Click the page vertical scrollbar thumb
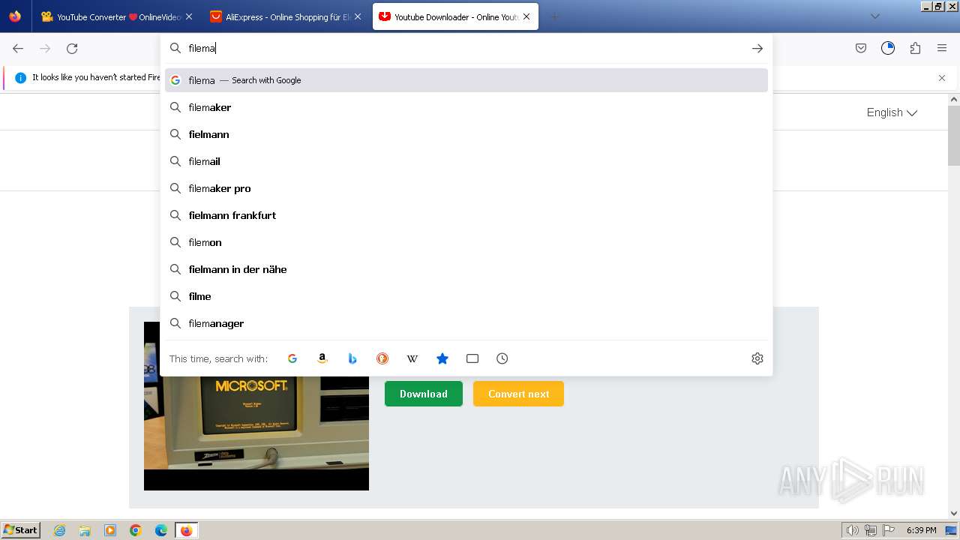Screen dimensions: 960x540 (954, 135)
